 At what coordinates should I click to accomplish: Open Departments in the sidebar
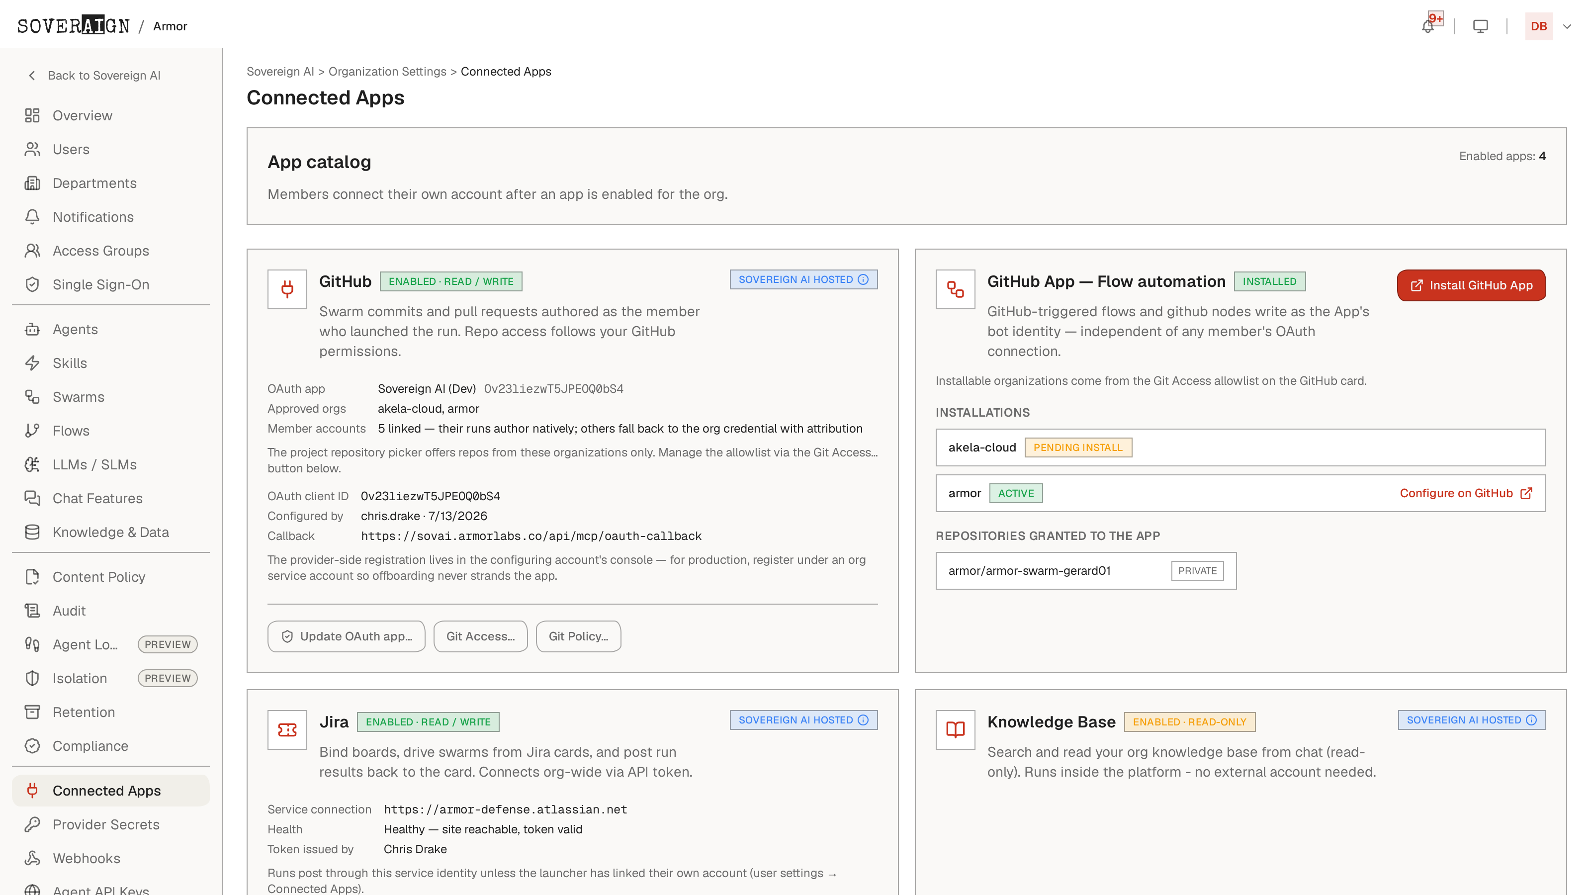[110, 183]
